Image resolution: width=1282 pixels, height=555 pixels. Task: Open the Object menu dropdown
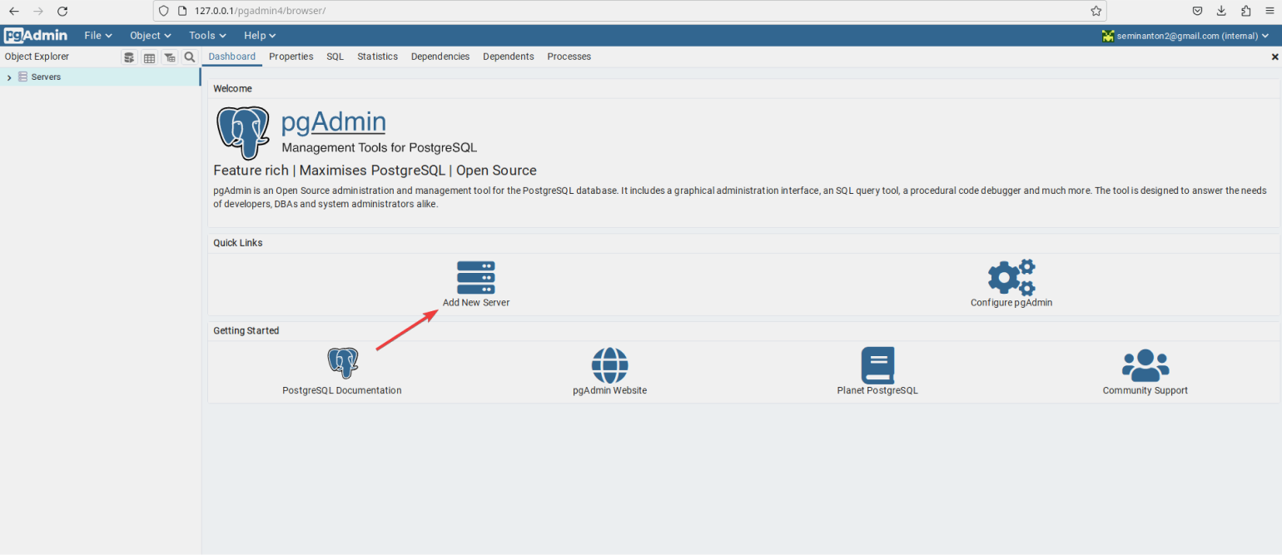151,36
